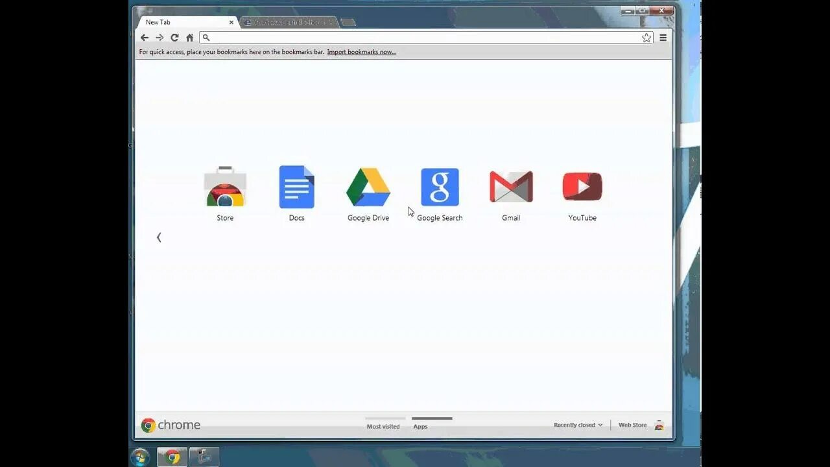Open the Chrome Web Store app
The width and height of the screenshot is (830, 467).
(225, 187)
